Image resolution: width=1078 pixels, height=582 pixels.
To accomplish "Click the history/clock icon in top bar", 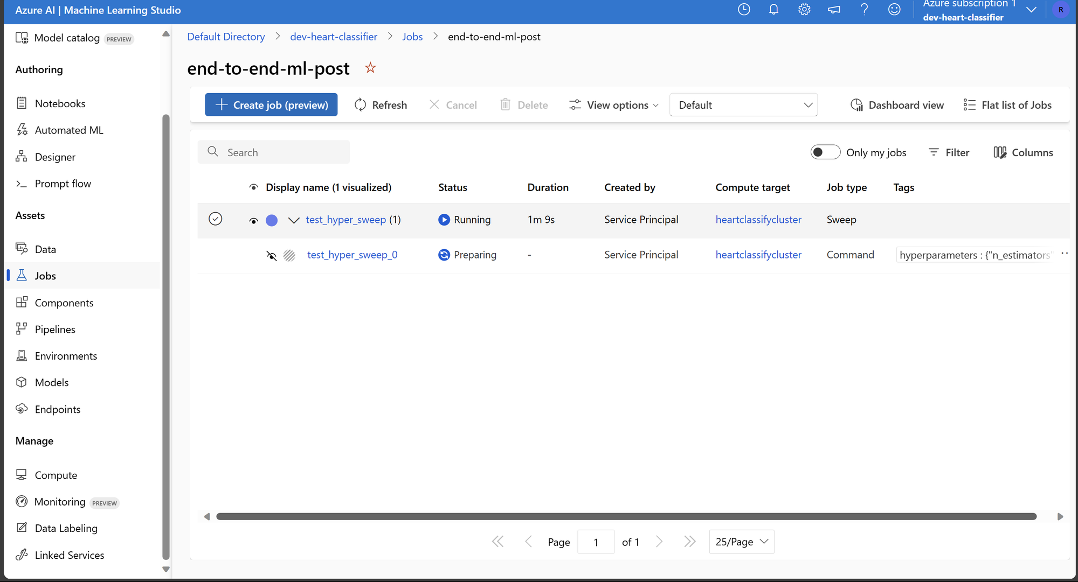I will pyautogui.click(x=744, y=9).
